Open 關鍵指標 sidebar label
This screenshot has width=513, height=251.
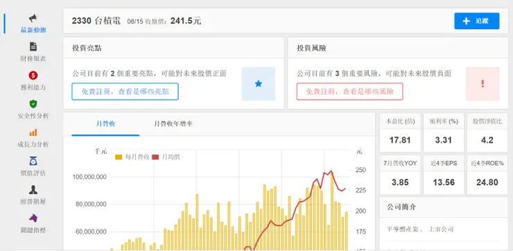pyautogui.click(x=33, y=230)
